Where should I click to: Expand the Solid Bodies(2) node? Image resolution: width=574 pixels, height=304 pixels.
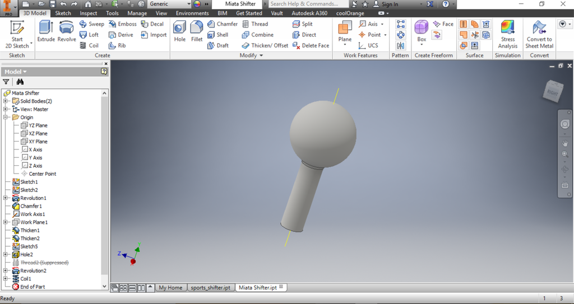(x=6, y=101)
